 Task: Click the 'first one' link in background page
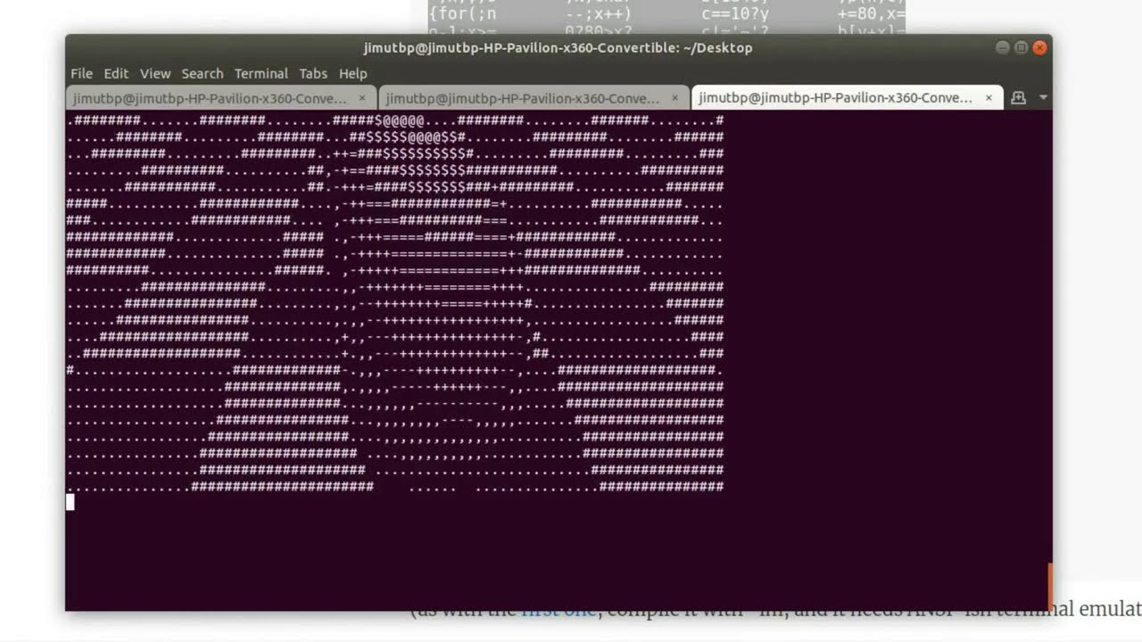point(559,612)
